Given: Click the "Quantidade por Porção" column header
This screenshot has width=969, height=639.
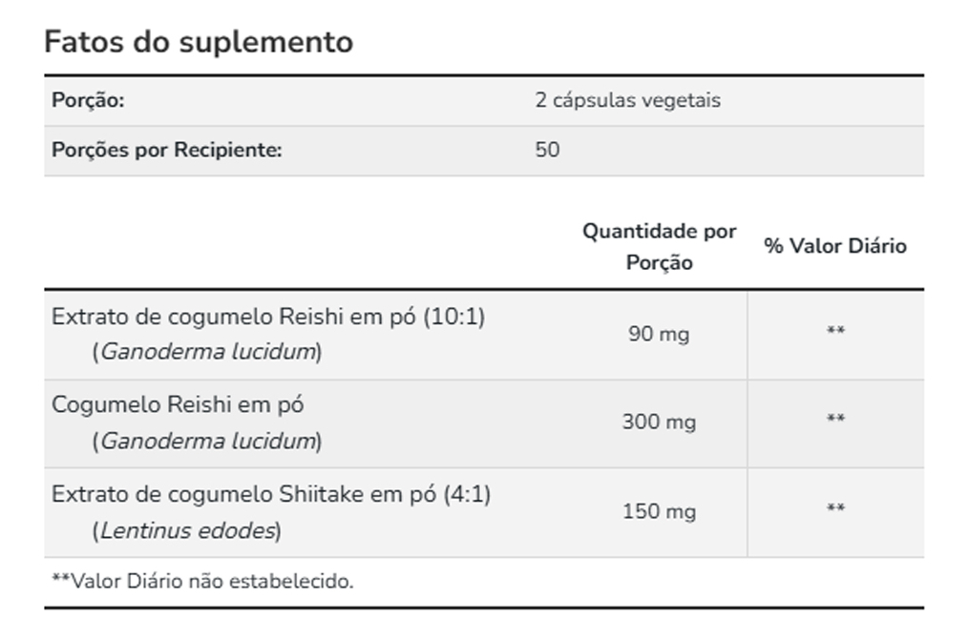Looking at the screenshot, I should pos(659,247).
